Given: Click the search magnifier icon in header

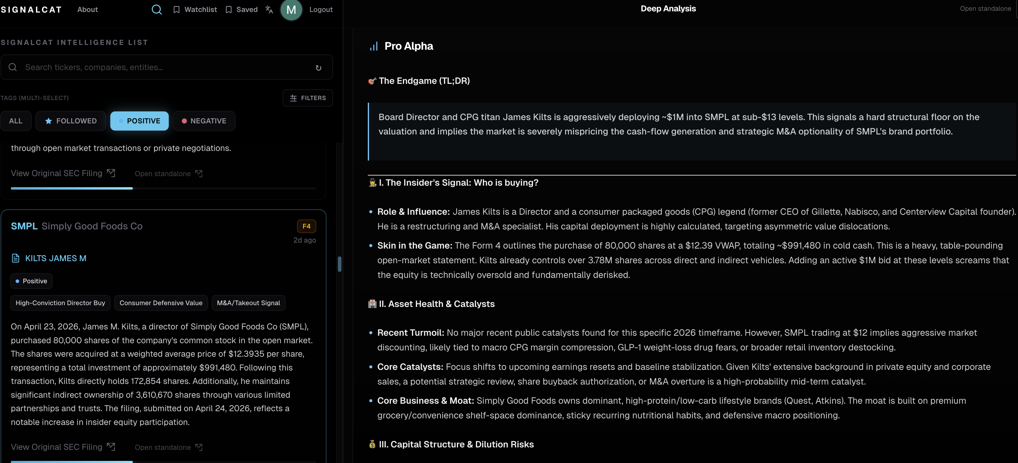Looking at the screenshot, I should coord(156,10).
